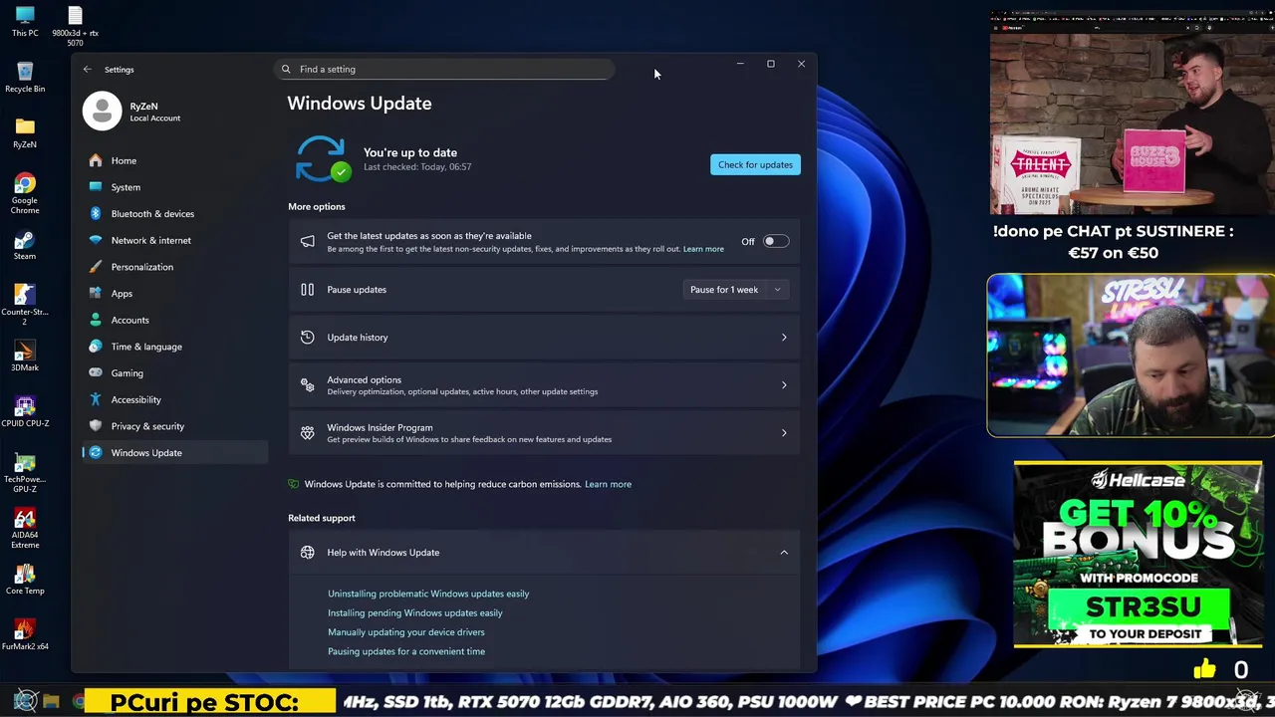Open the Pause for 1 week dropdown

(736, 290)
